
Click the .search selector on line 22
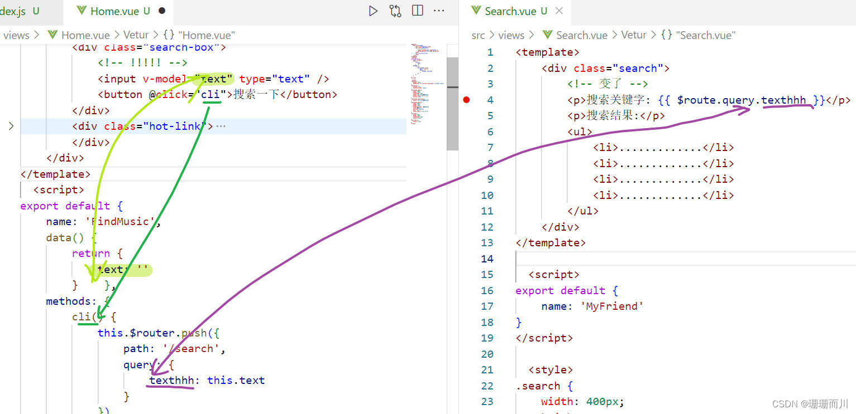pyautogui.click(x=538, y=386)
